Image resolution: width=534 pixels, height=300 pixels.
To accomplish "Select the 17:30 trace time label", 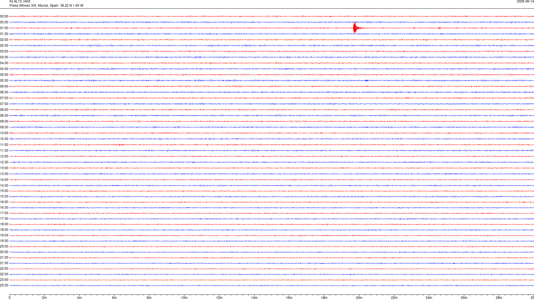I will tap(4, 219).
